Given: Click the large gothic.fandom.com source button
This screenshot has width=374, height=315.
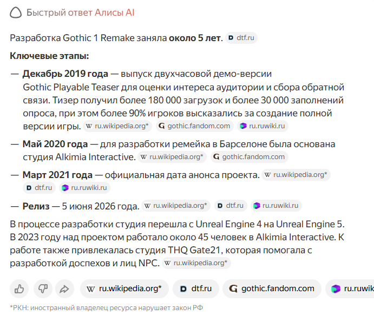Looking at the screenshot, I should pyautogui.click(x=272, y=289).
